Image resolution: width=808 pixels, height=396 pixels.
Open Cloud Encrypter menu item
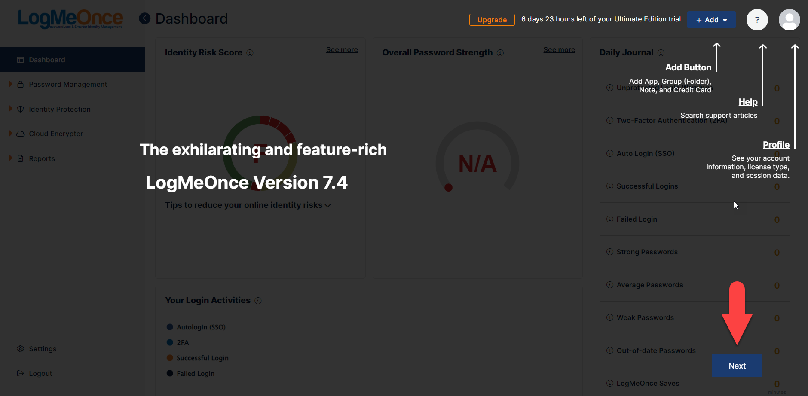[x=56, y=134]
